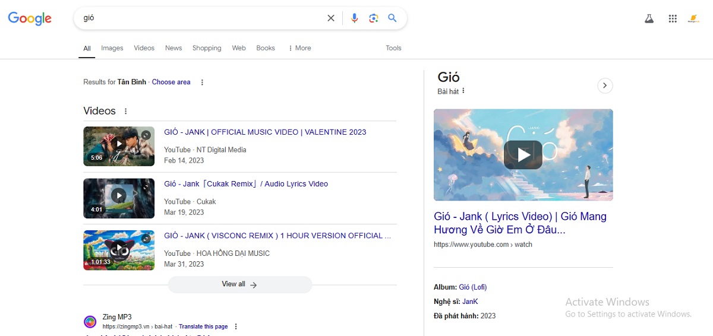The image size is (713, 336).
Task: Click the Tân Bình location text
Action: [132, 83]
